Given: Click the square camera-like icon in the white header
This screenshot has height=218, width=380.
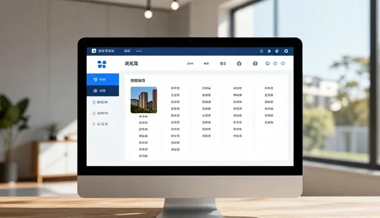Looking at the screenshot, I should coord(255,63).
